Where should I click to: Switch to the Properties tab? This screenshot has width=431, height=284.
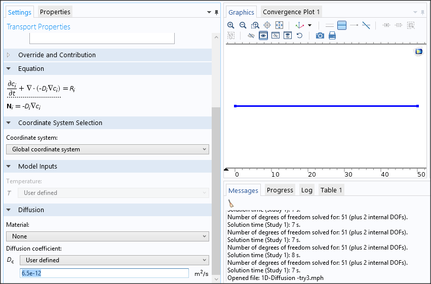point(55,12)
